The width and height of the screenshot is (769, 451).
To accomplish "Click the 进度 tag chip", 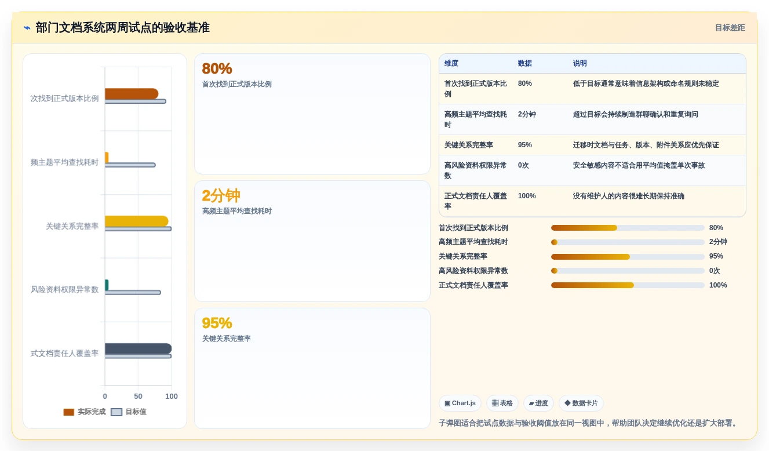I will pyautogui.click(x=538, y=403).
